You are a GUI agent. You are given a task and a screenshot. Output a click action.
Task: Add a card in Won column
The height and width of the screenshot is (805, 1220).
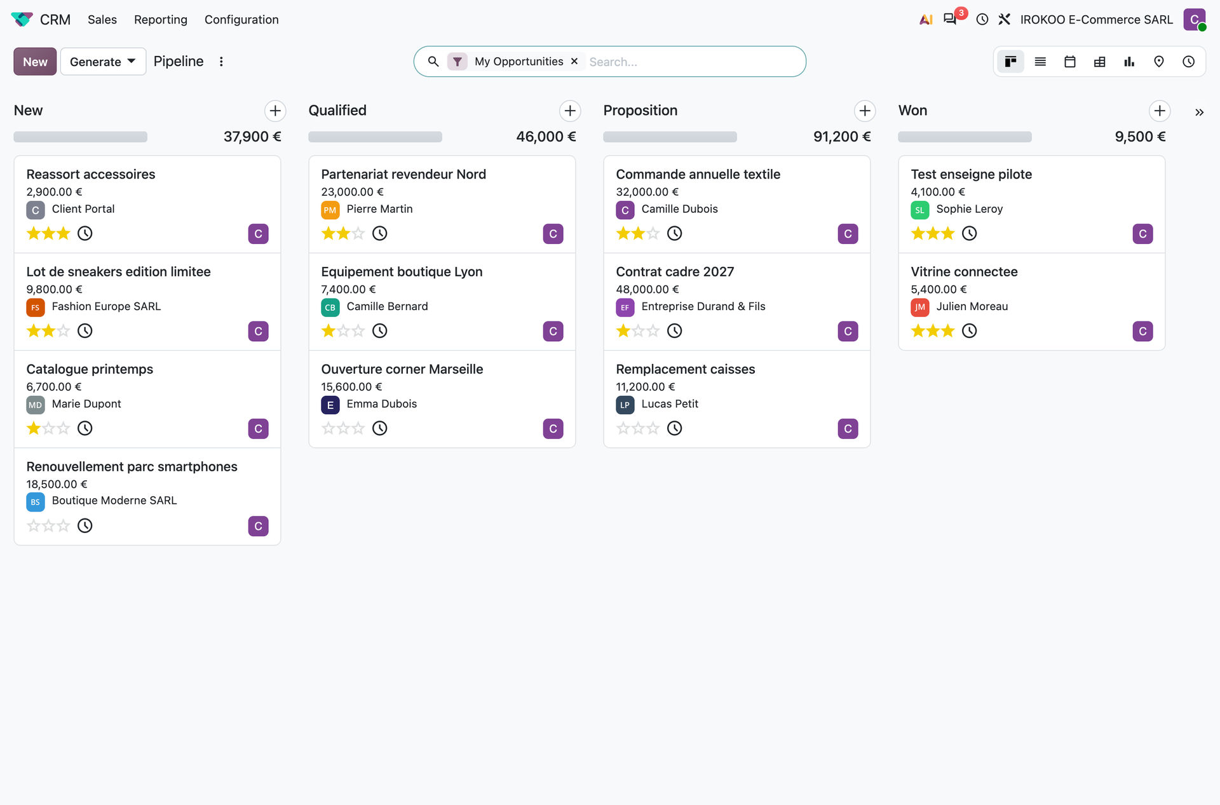pos(1160,111)
